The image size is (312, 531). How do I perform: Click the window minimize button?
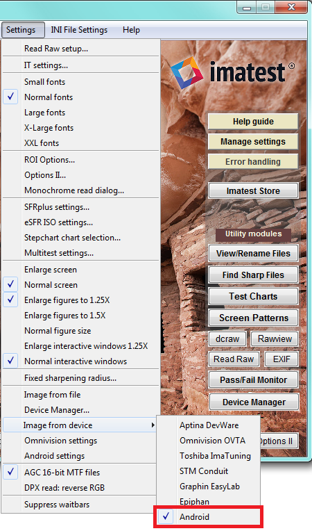247,7
